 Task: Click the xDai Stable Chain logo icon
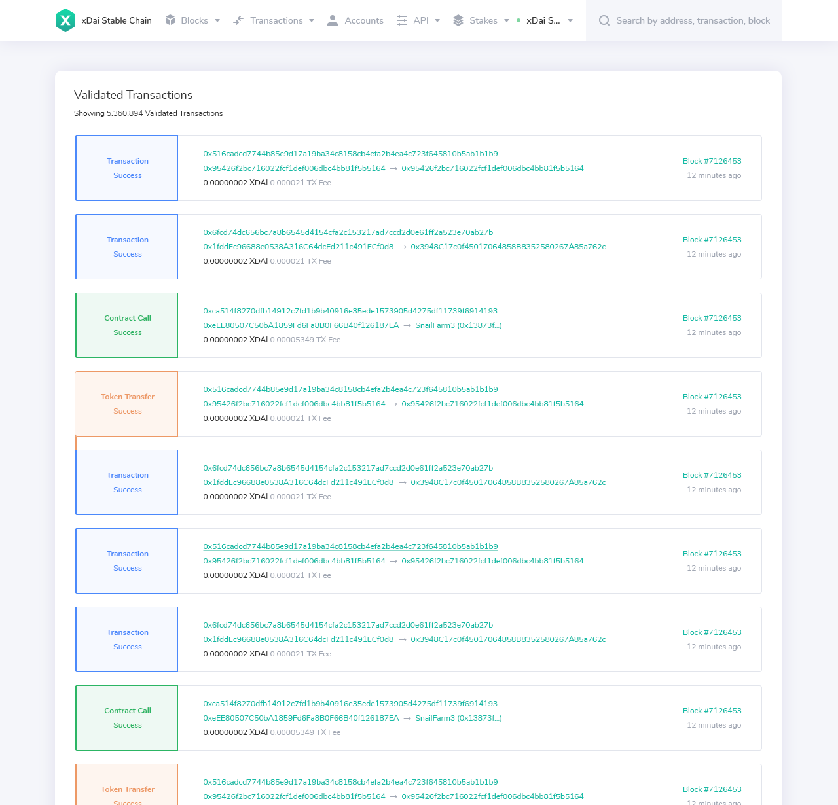pos(65,20)
